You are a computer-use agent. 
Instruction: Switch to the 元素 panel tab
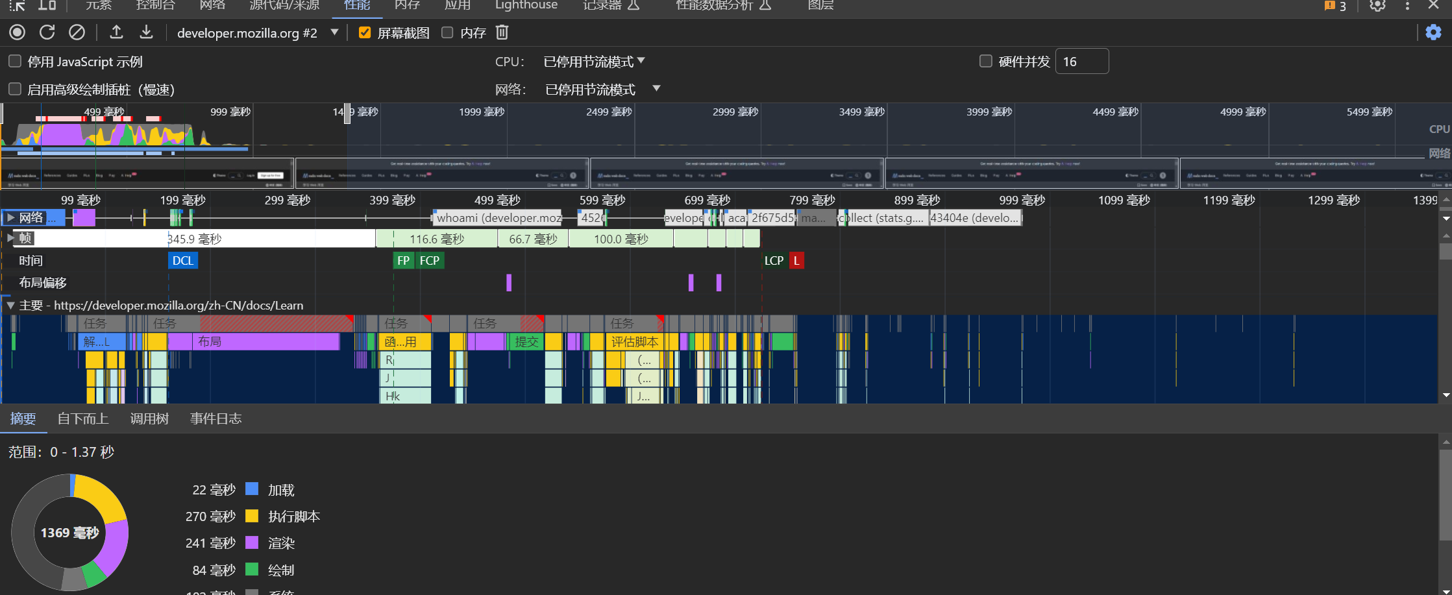point(99,5)
